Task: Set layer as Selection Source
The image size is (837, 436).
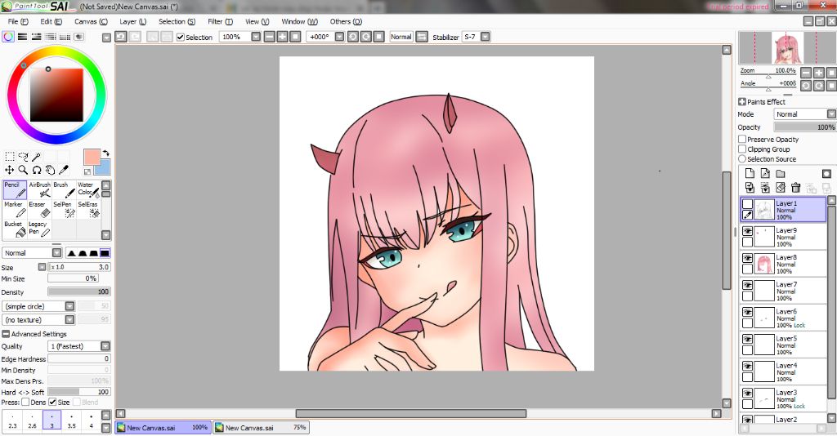Action: pyautogui.click(x=742, y=159)
